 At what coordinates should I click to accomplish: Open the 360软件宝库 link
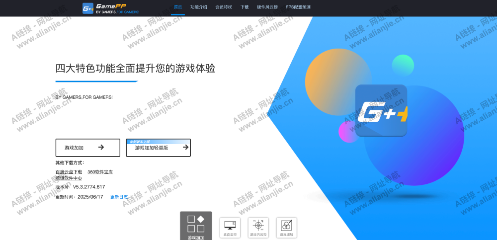click(100, 172)
